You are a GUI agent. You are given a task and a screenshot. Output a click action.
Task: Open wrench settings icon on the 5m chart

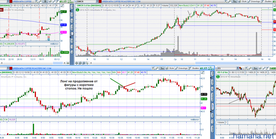coord(229,1)
